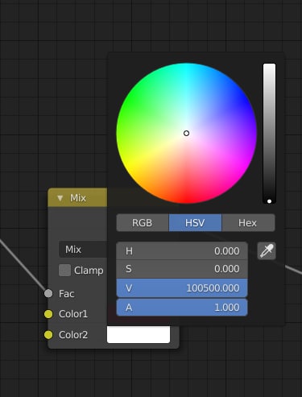The width and height of the screenshot is (302, 397).
Task: Select the HSV color mode tab
Action: click(x=195, y=223)
